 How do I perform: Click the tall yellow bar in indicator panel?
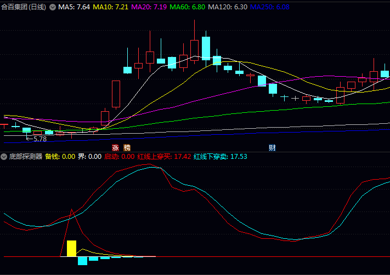click(71, 248)
